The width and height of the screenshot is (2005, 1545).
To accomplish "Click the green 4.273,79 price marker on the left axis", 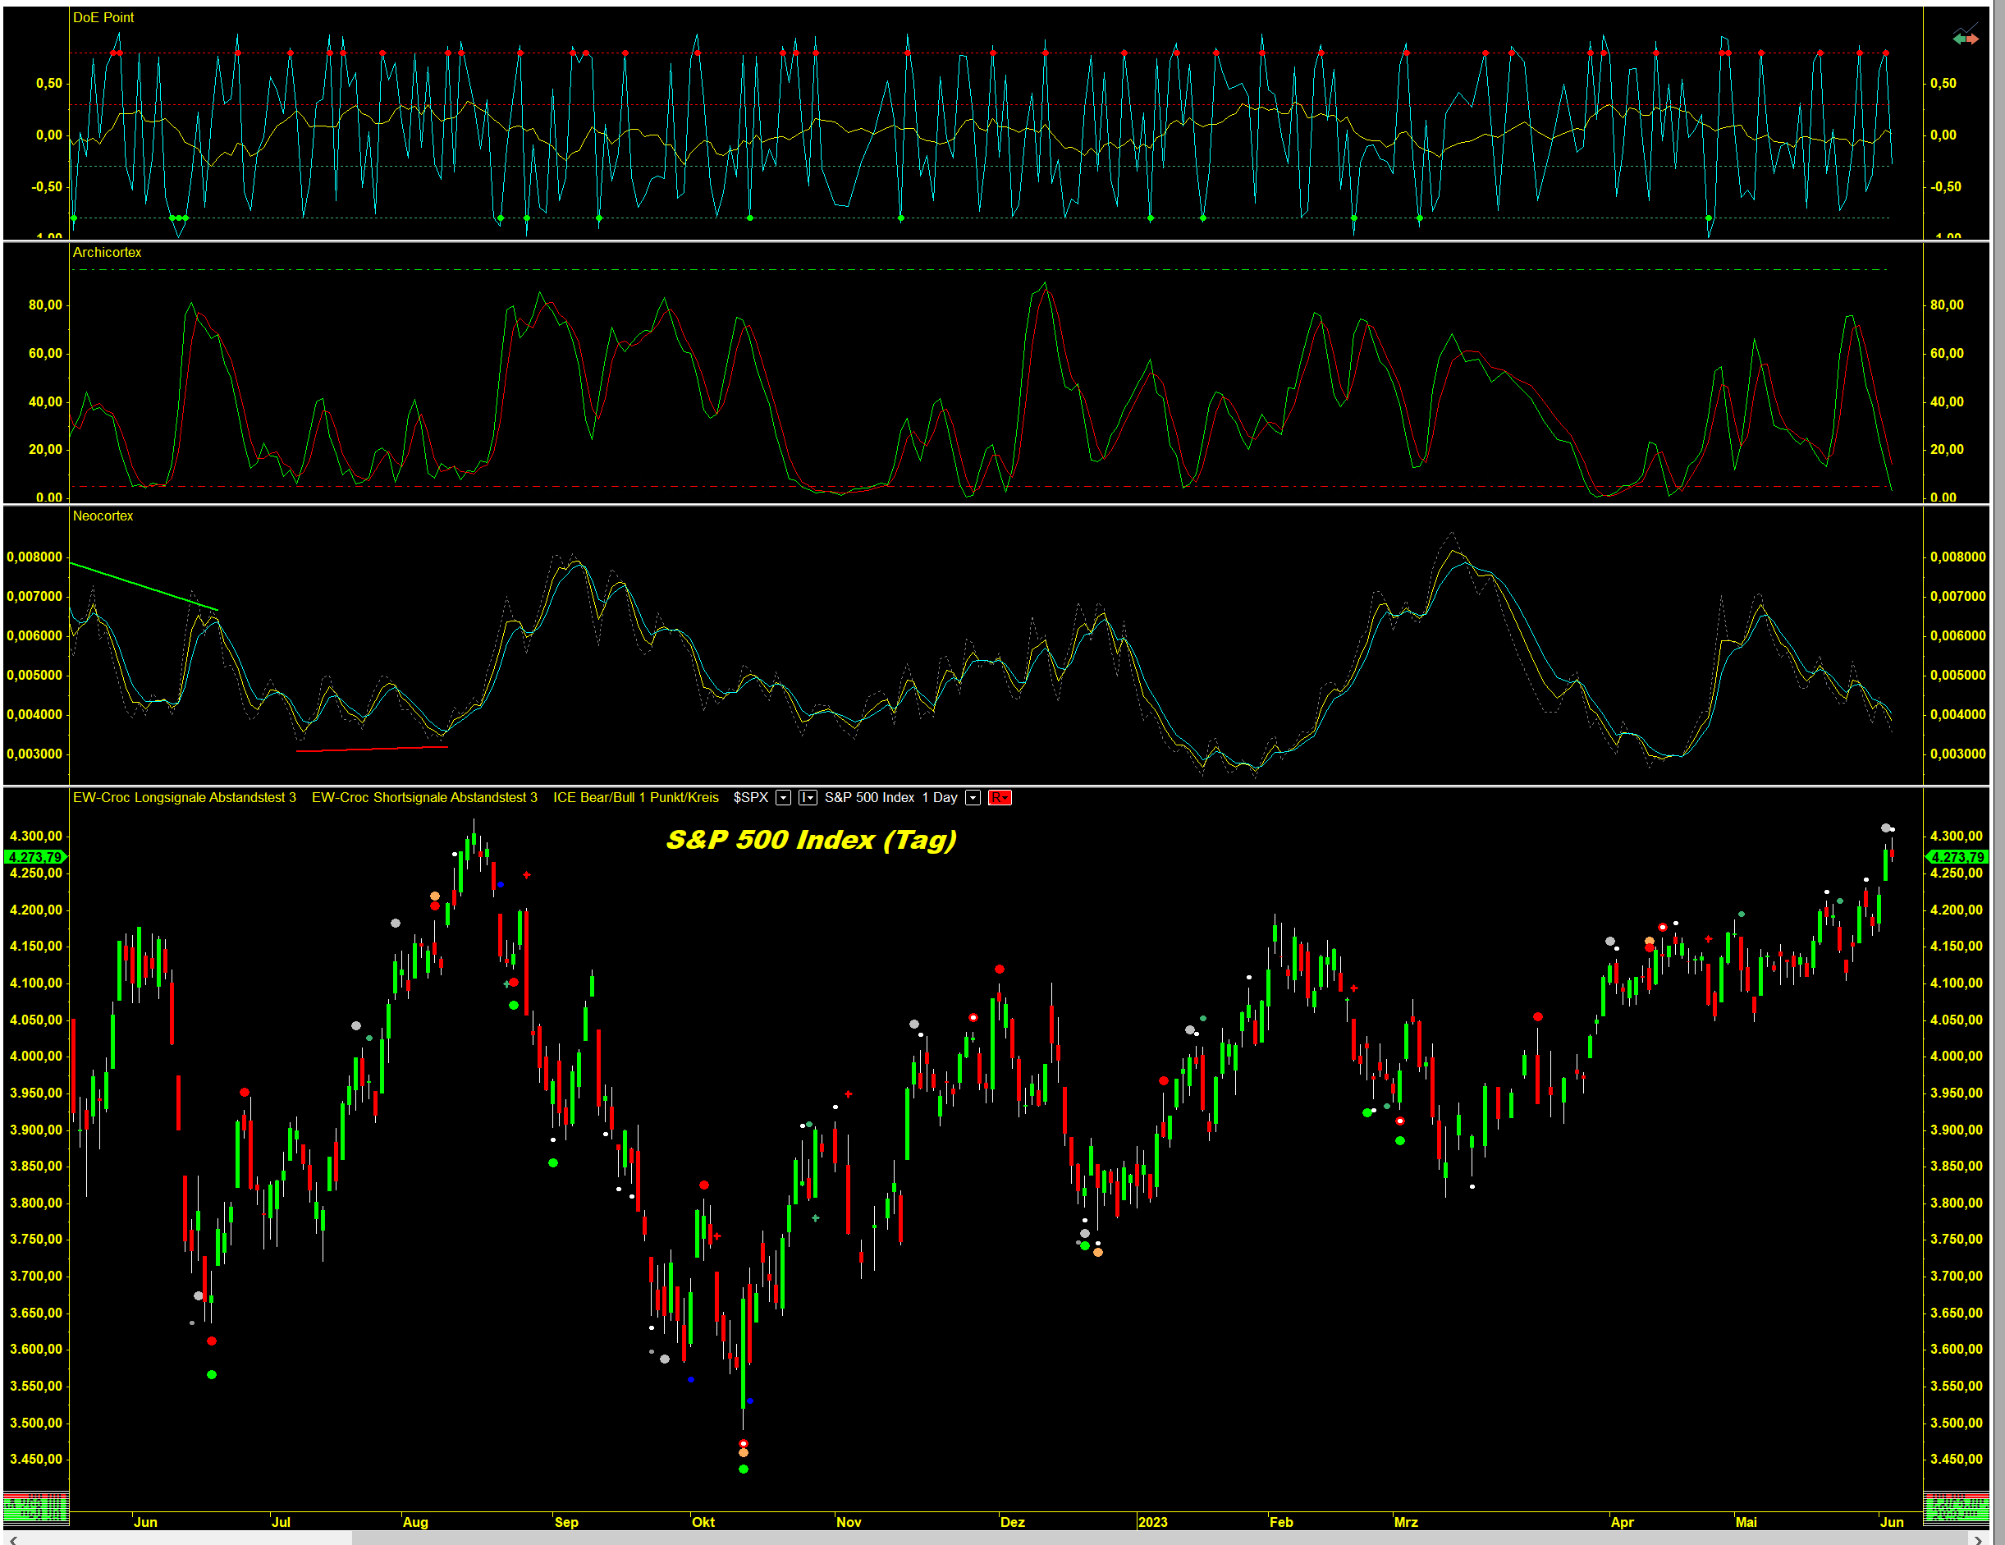I will click(35, 857).
